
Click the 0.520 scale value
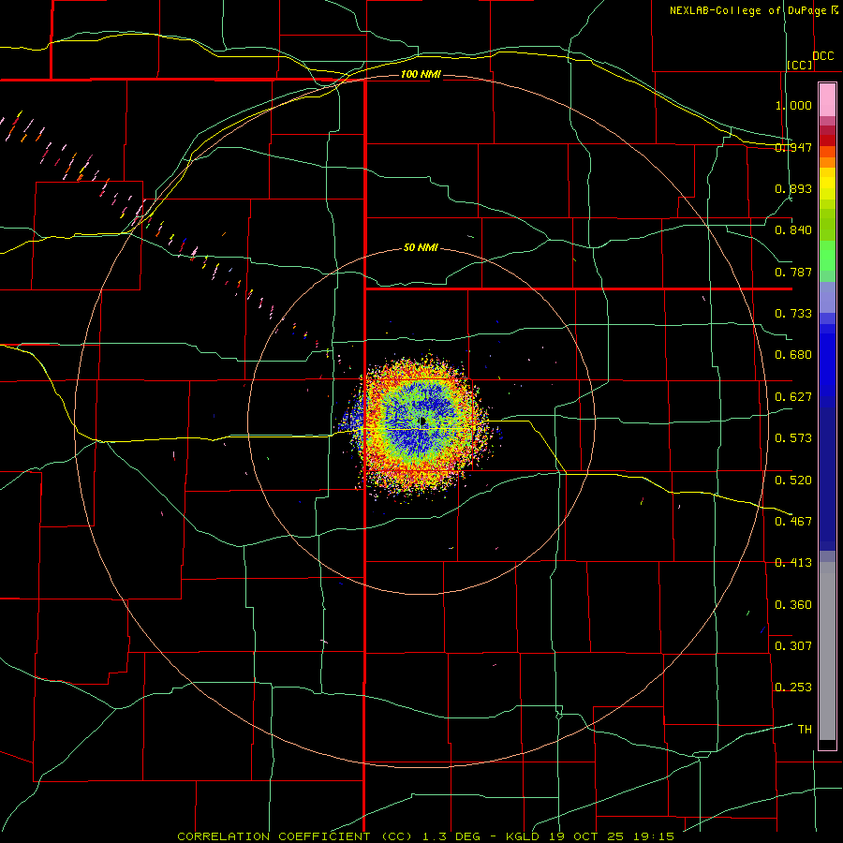coord(793,481)
